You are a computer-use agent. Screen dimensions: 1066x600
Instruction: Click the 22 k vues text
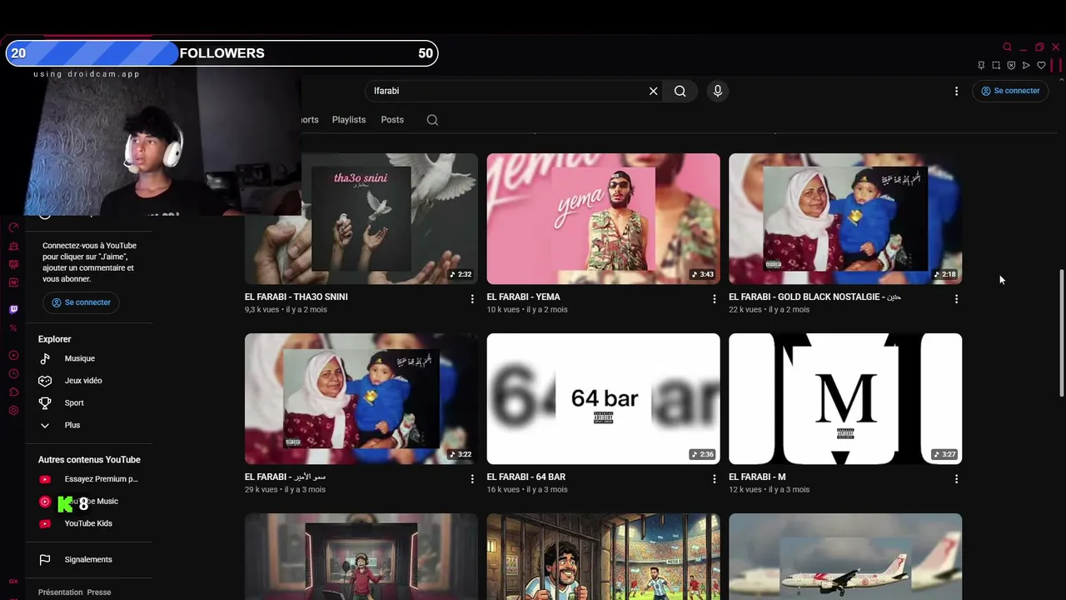click(x=745, y=309)
